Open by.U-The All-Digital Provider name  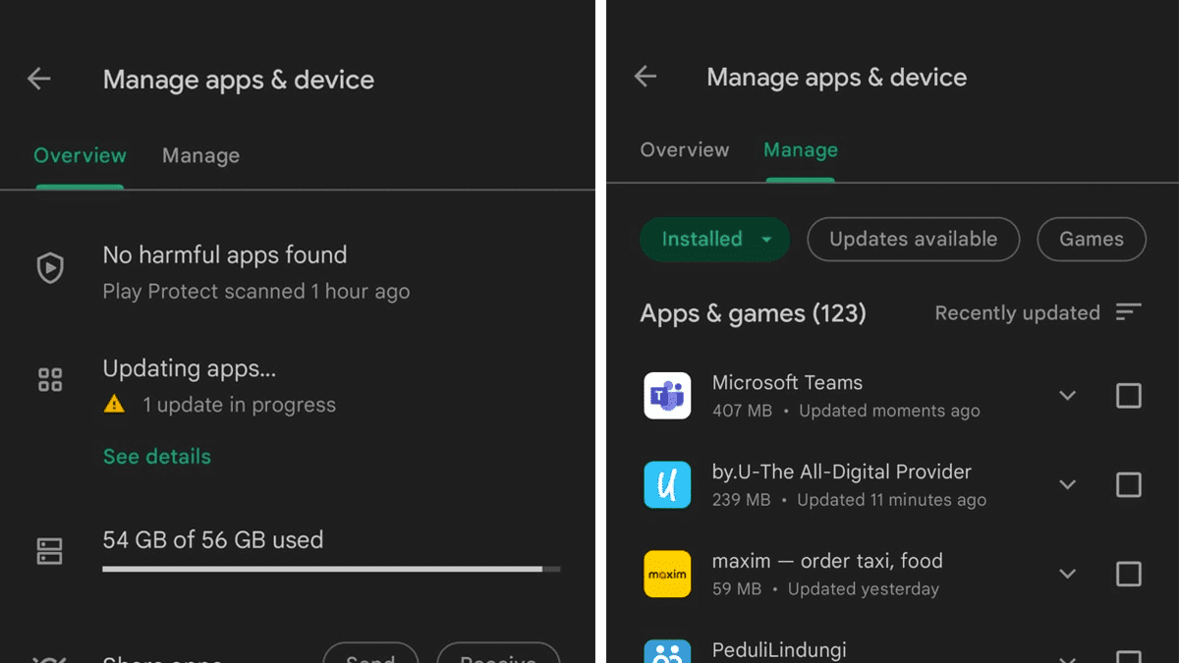pos(842,471)
